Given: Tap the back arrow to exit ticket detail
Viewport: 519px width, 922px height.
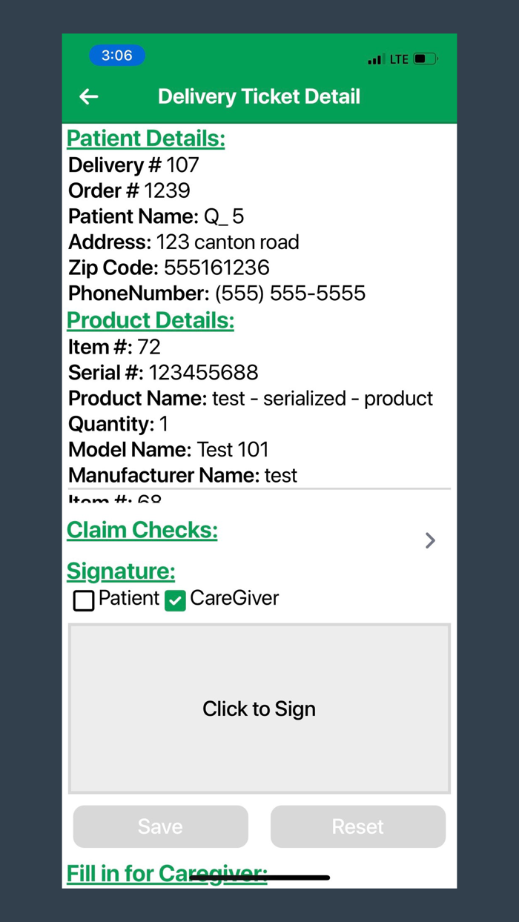Looking at the screenshot, I should point(88,96).
